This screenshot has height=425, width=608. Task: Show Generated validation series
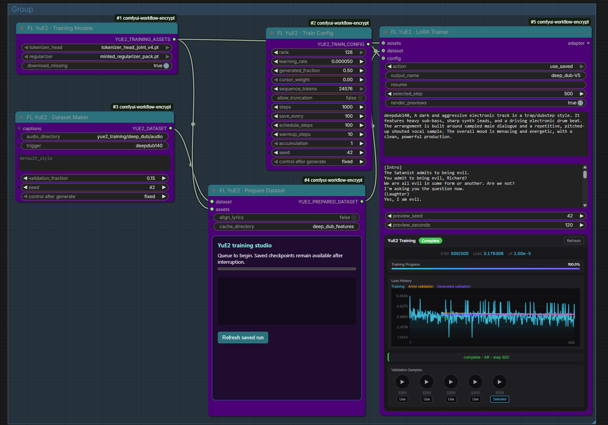(x=454, y=286)
